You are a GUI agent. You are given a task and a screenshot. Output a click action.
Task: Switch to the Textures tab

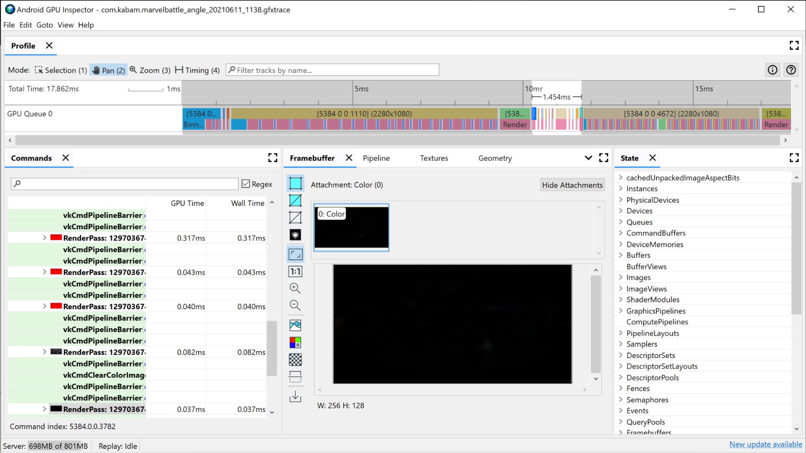434,157
